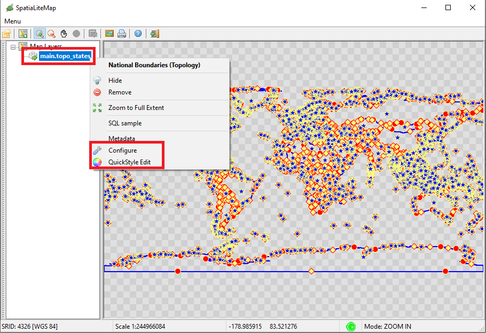The image size is (486, 333).
Task: Choose Zoom to Full Extent menu entry
Action: 136,108
